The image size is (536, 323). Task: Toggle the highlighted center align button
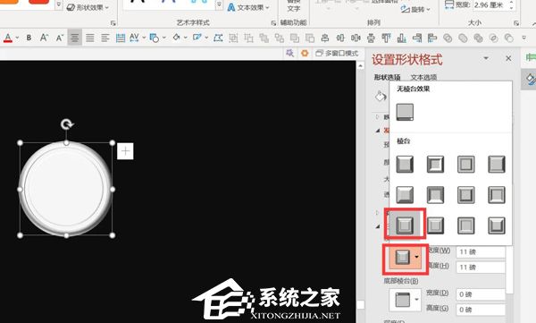coord(74,38)
